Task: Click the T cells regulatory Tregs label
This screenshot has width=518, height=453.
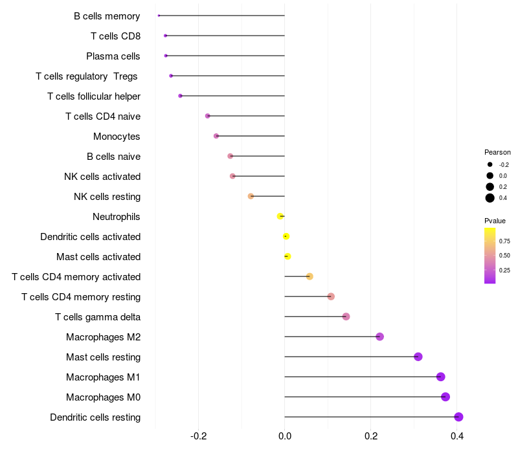Action: [87, 76]
